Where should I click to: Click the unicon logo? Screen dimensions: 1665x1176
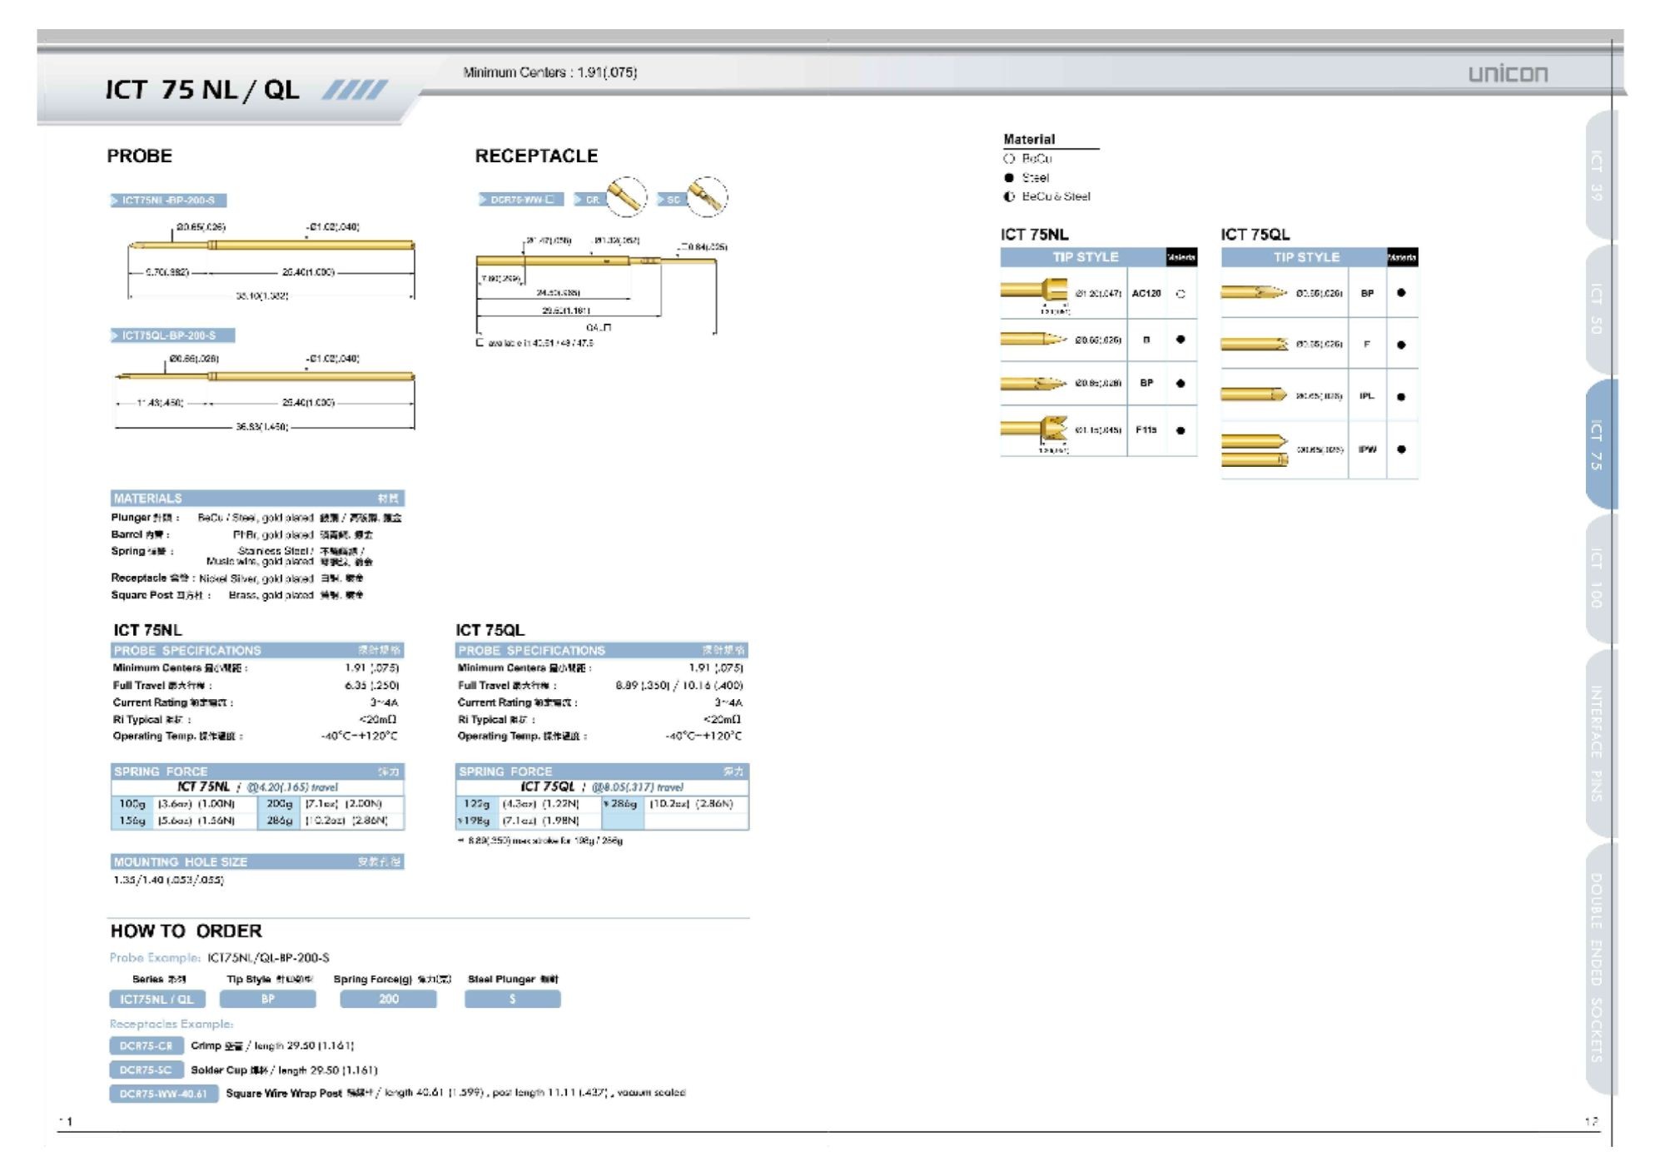(x=1508, y=73)
